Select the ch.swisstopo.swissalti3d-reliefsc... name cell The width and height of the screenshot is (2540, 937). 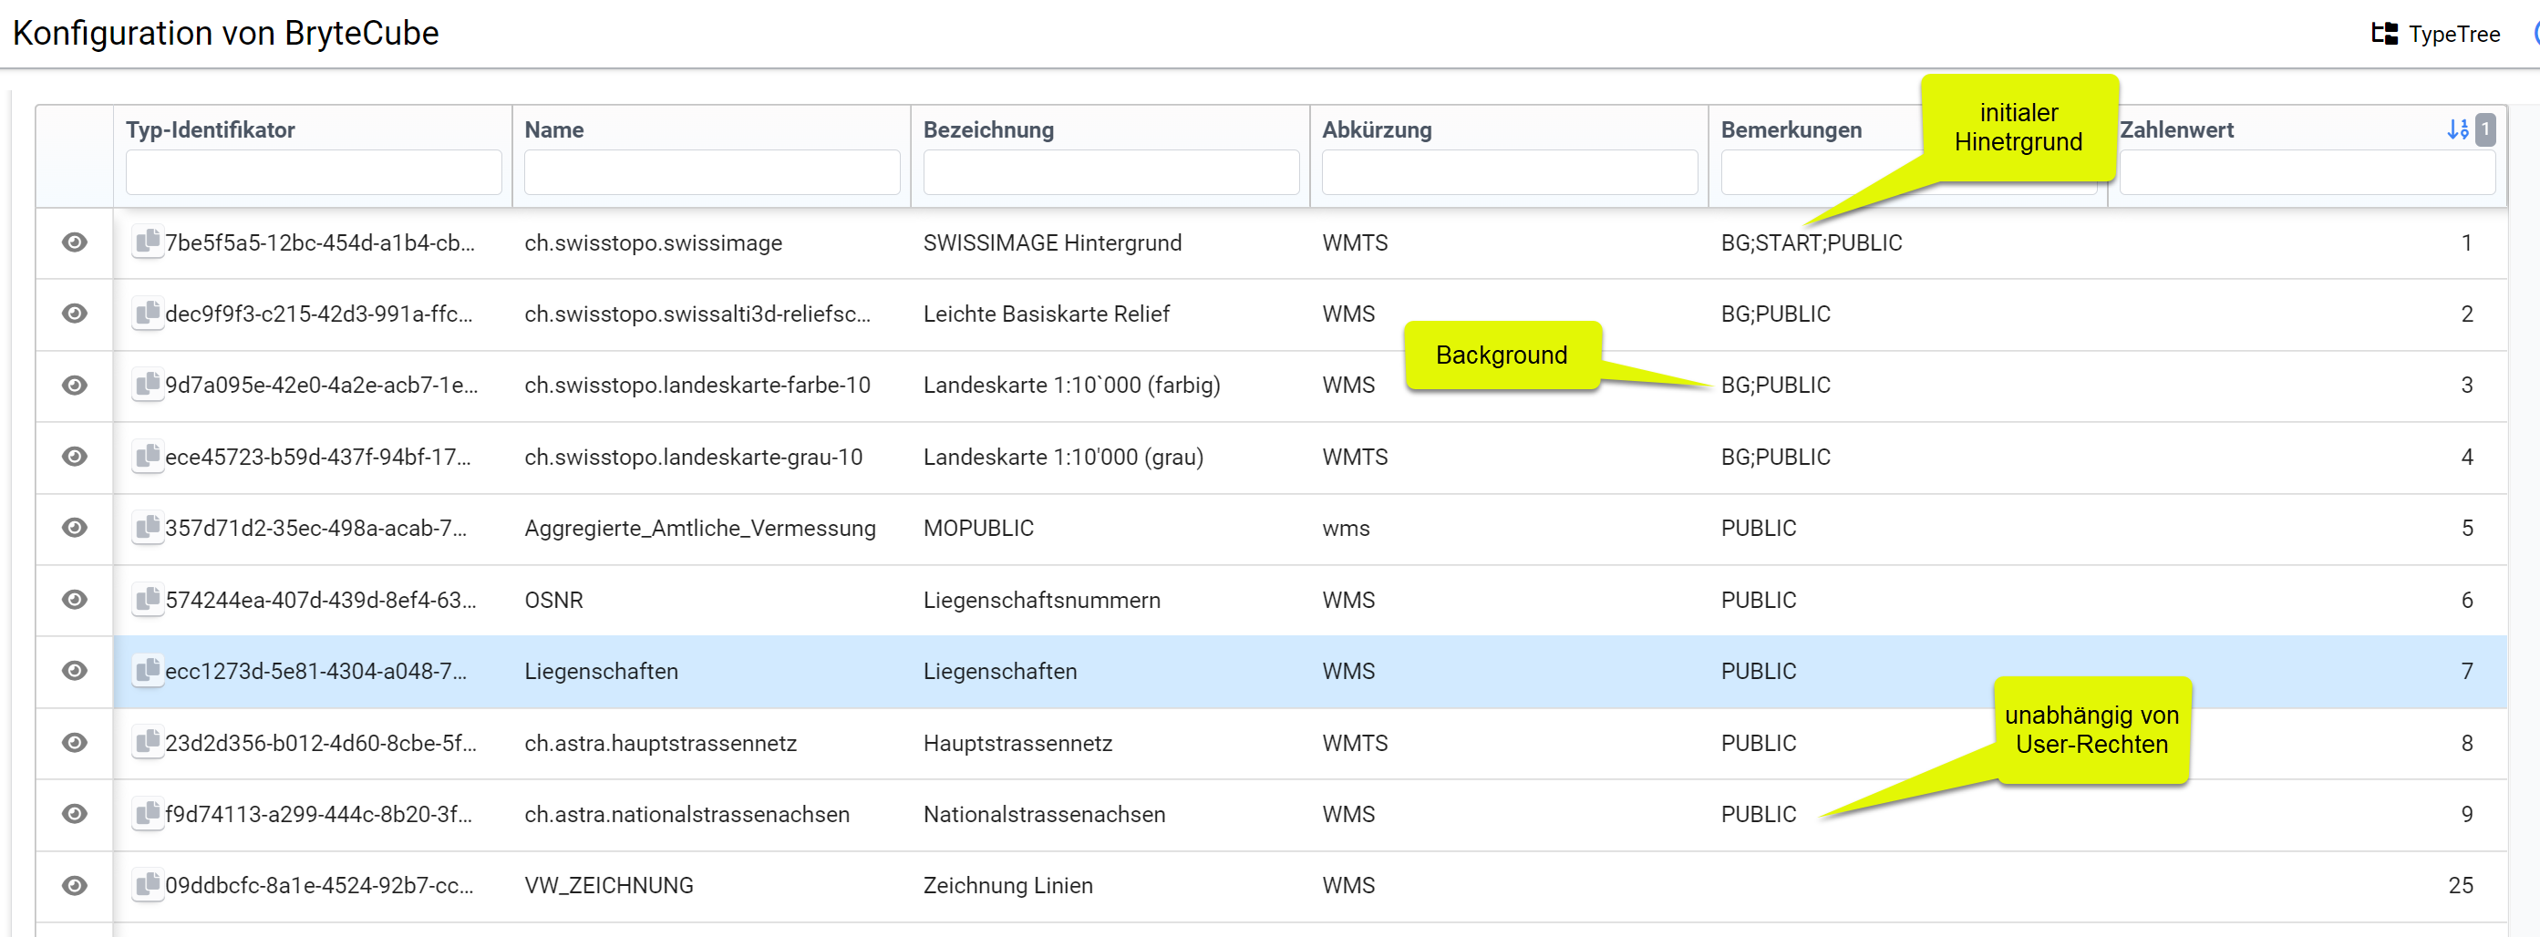point(697,314)
